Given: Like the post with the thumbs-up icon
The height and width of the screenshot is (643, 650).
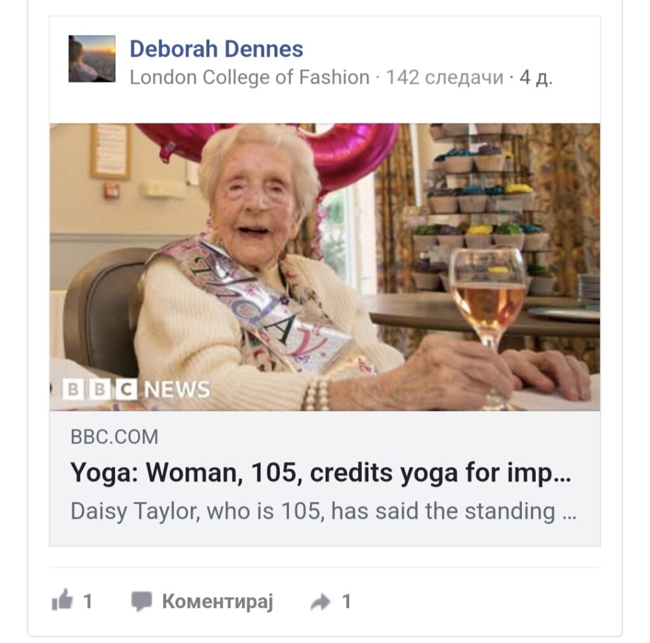Looking at the screenshot, I should pyautogui.click(x=62, y=600).
